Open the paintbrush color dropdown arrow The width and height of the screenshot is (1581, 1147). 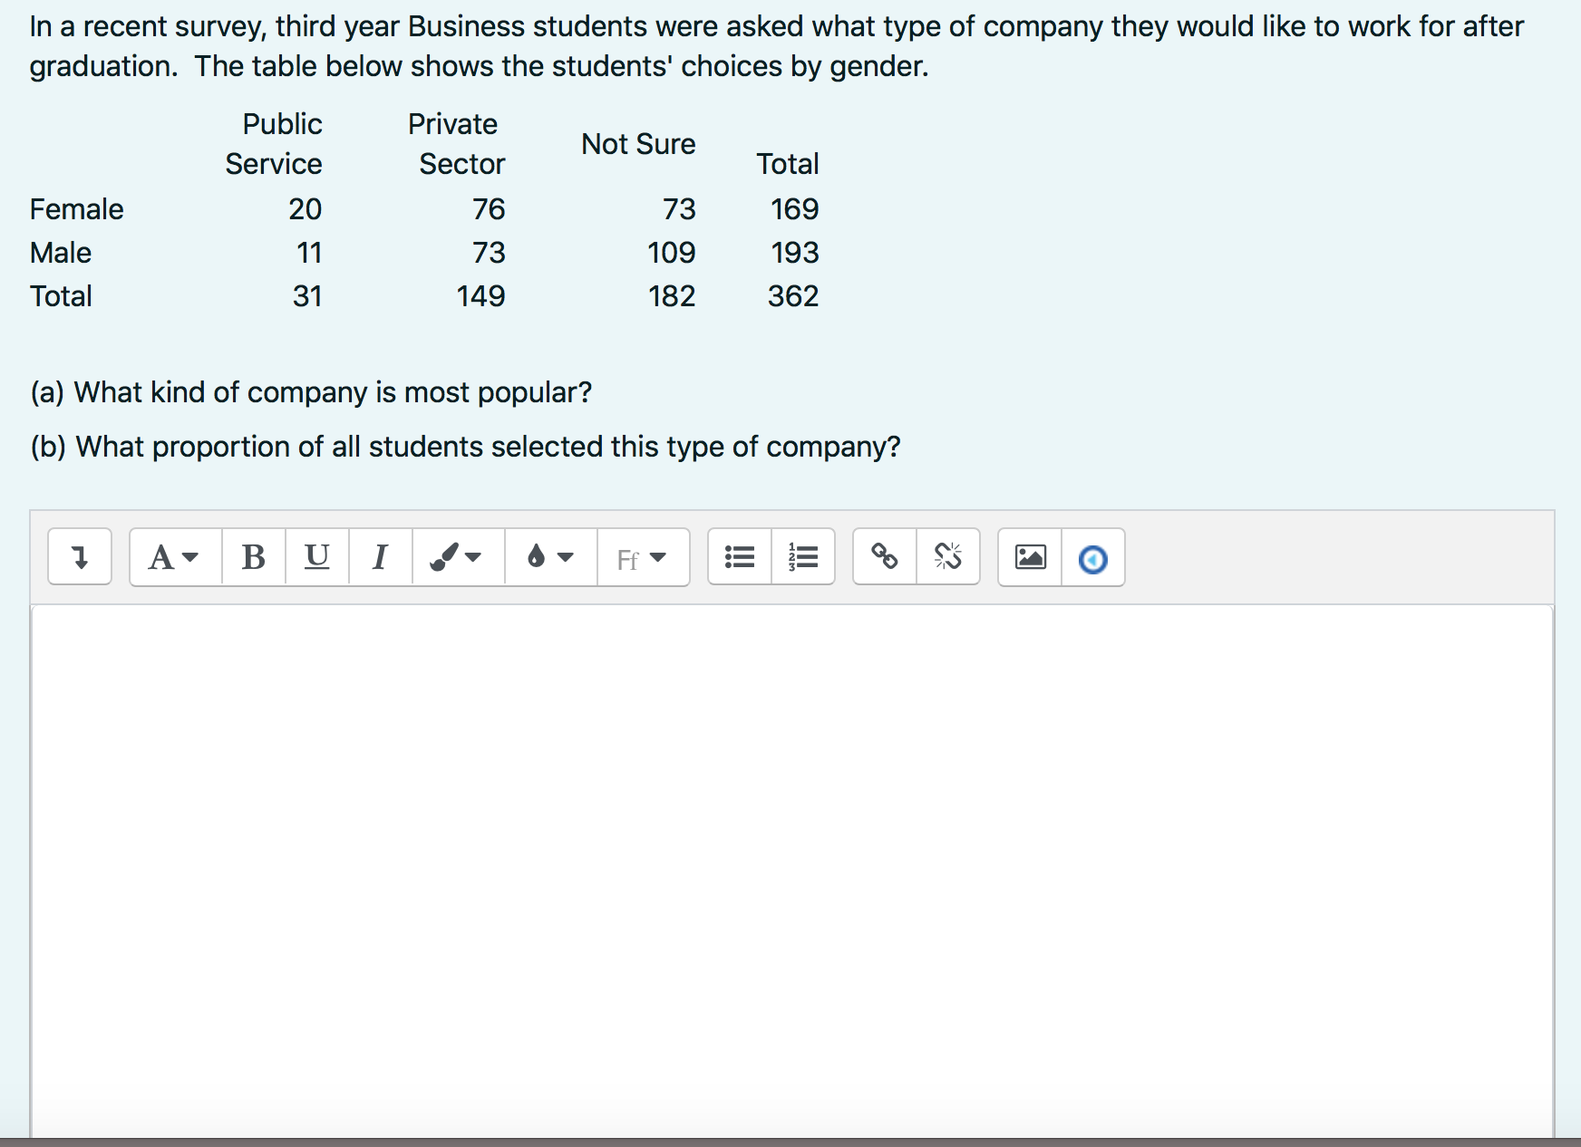pos(472,559)
